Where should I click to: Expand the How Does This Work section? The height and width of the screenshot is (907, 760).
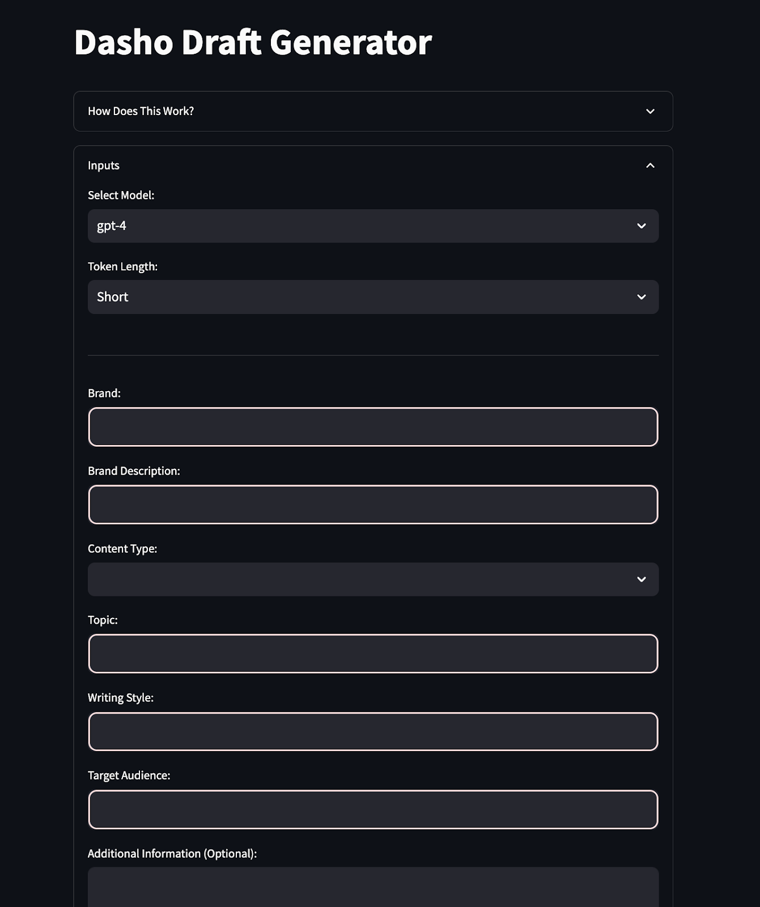[x=373, y=111]
